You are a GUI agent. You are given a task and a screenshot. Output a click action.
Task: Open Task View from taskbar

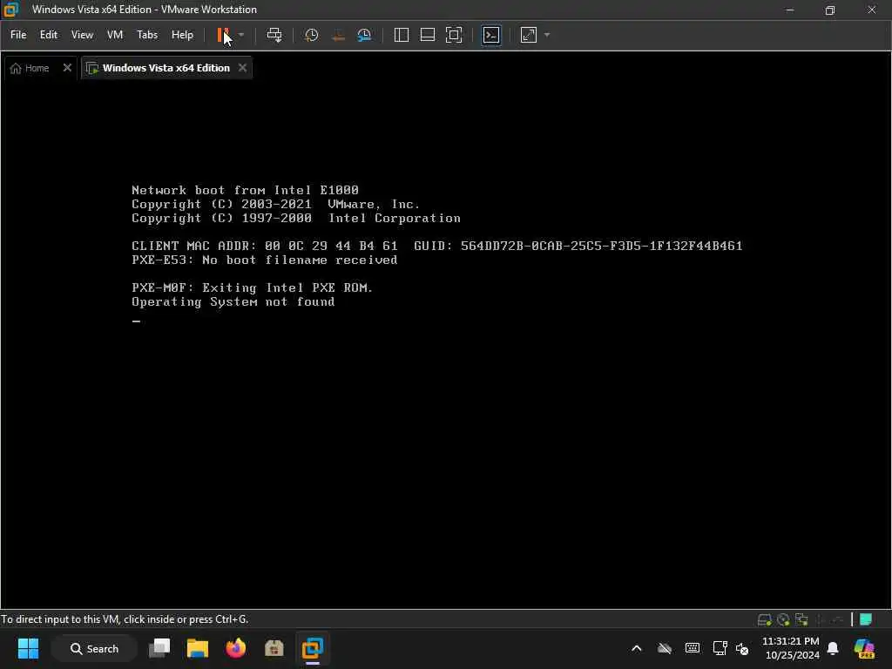[159, 648]
